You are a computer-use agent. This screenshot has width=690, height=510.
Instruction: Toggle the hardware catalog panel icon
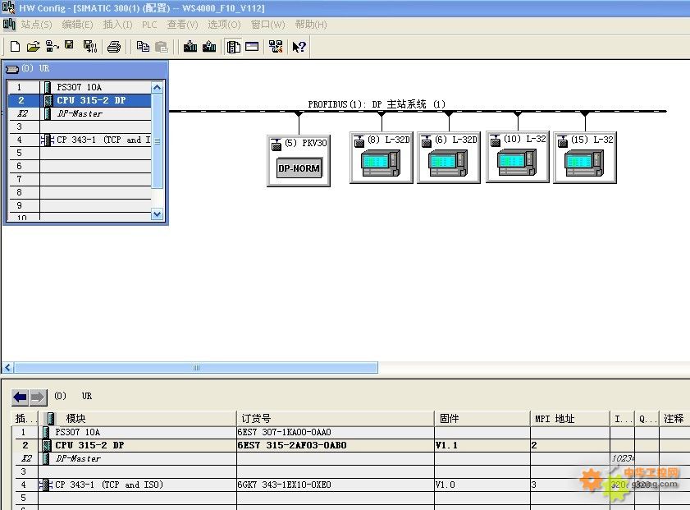pyautogui.click(x=234, y=47)
